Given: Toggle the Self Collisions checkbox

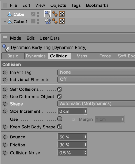Looking at the screenshot, I should pos(59,89).
